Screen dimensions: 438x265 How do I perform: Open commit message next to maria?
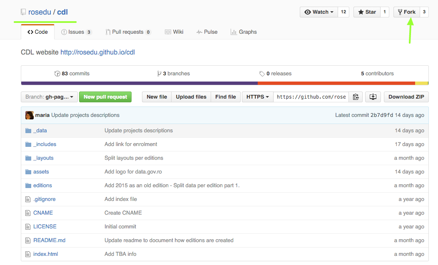point(85,115)
